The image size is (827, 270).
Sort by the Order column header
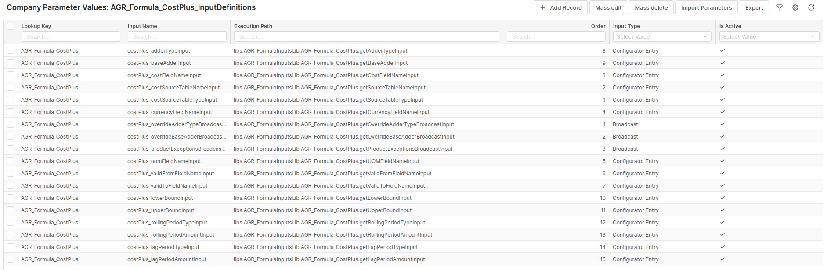click(598, 26)
